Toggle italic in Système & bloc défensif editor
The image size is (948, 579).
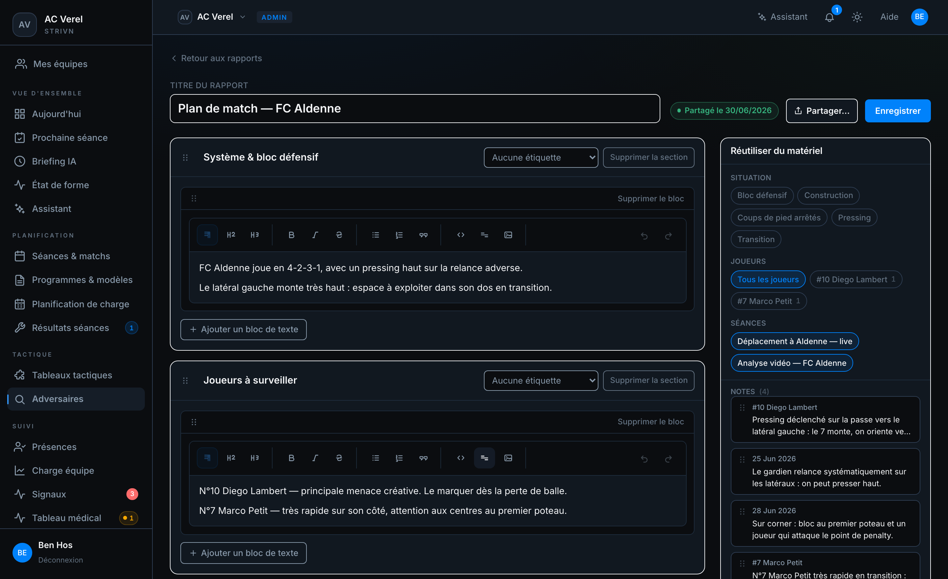click(315, 235)
